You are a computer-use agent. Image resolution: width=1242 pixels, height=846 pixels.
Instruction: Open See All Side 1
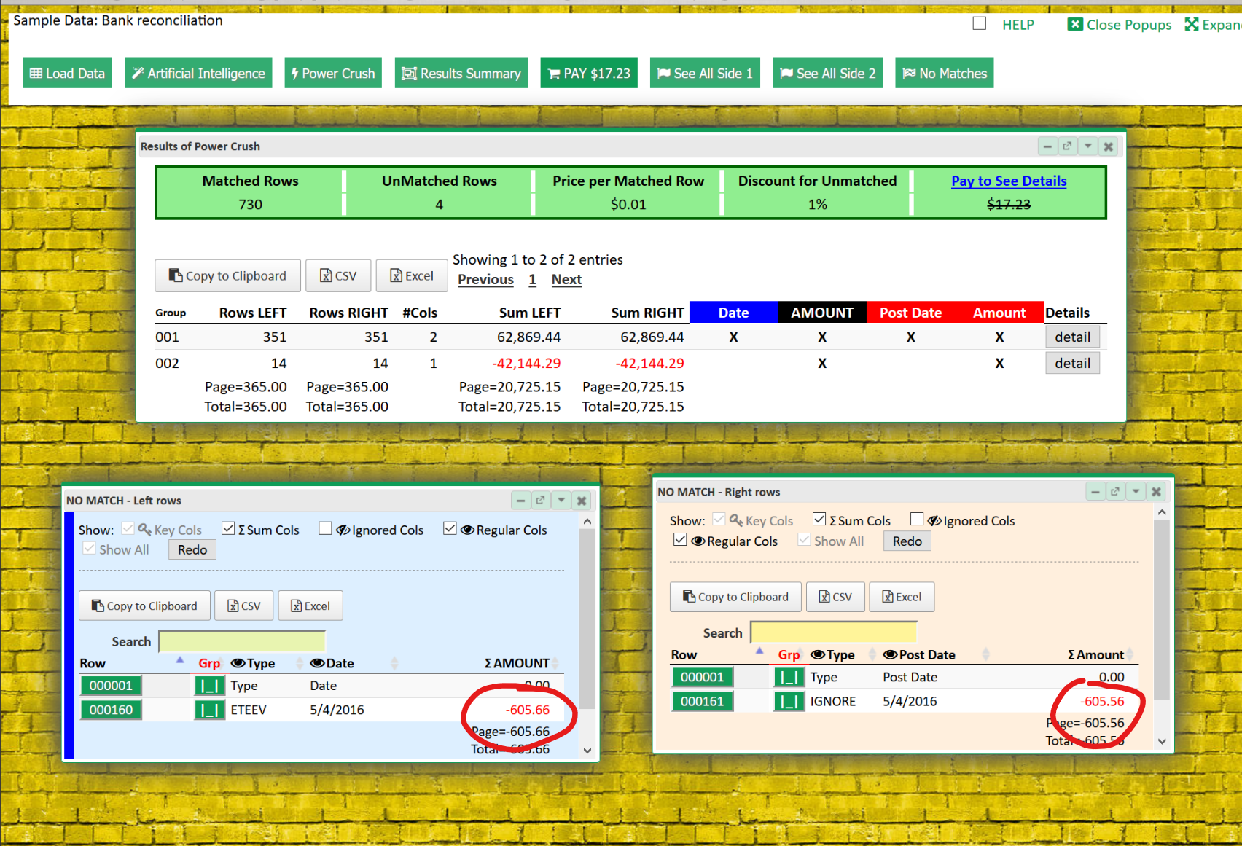click(x=705, y=73)
